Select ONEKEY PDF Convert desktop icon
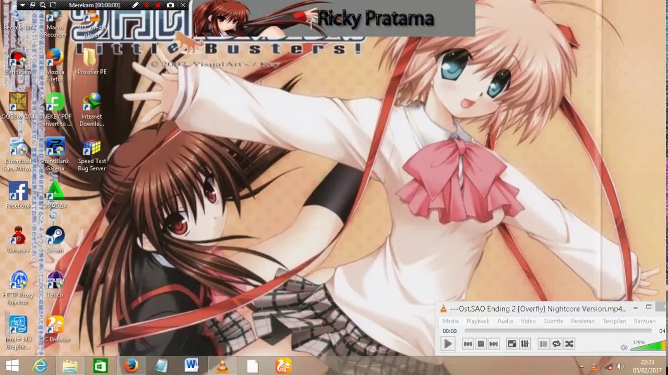 tap(55, 110)
